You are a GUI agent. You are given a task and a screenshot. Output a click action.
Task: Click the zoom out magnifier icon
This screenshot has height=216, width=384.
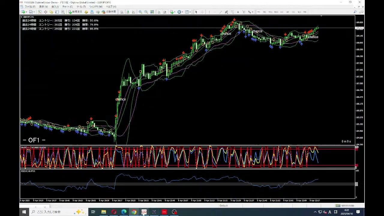point(146,12)
